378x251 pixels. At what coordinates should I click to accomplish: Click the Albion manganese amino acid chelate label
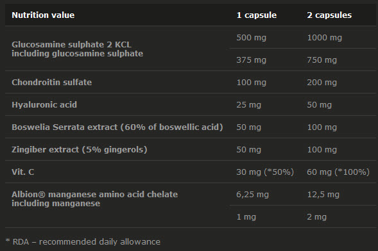point(95,194)
